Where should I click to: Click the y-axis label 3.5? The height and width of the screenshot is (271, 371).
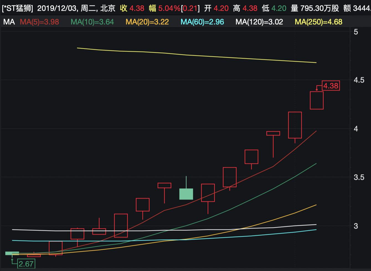[x=360, y=177]
